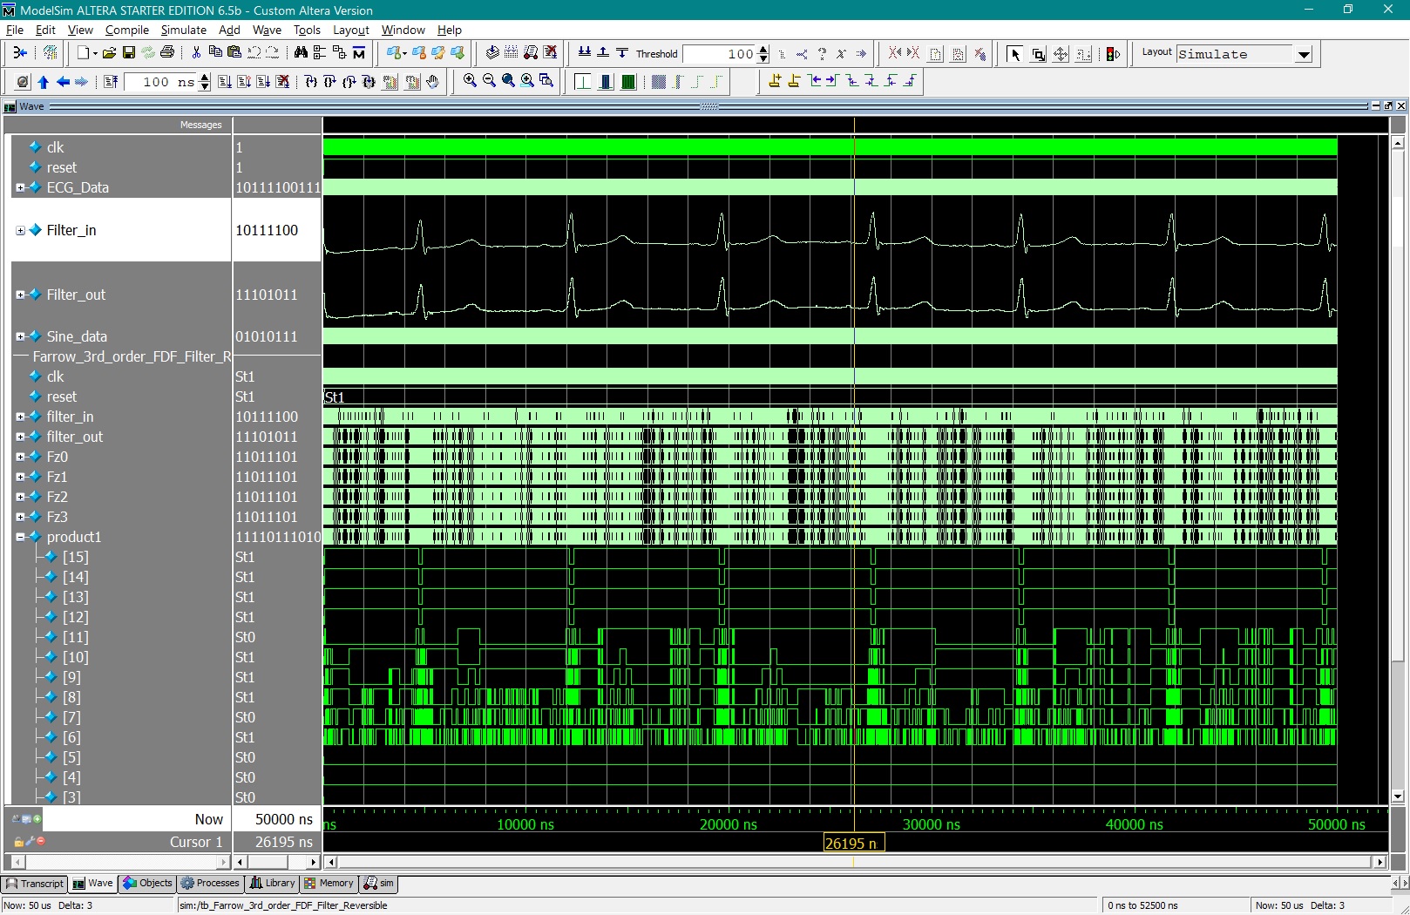Increase the run length stepper value
Screen dimensions: 1410x915
coord(205,78)
